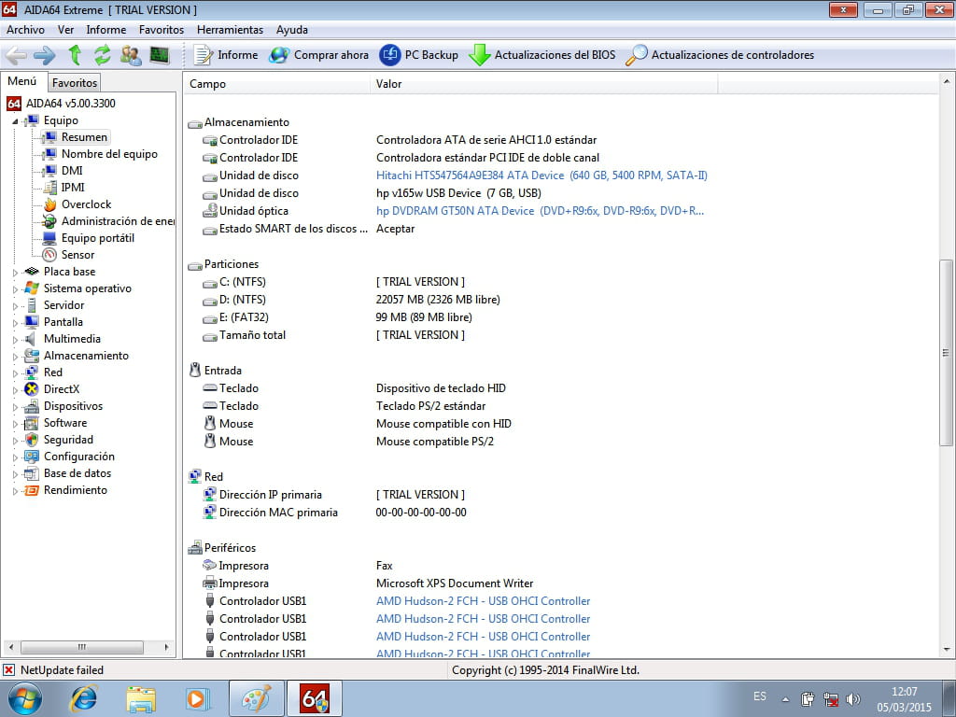
Task: Expand the Rendimiento node
Action: 15,491
